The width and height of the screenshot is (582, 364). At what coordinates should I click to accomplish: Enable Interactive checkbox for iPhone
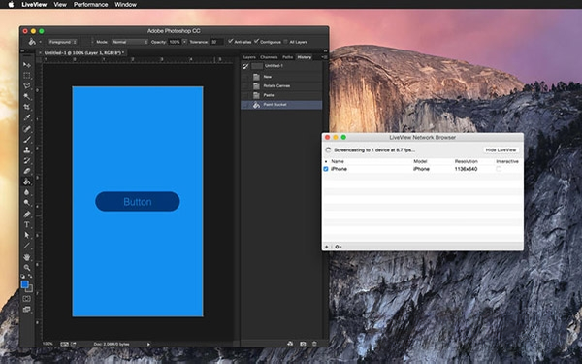[499, 169]
